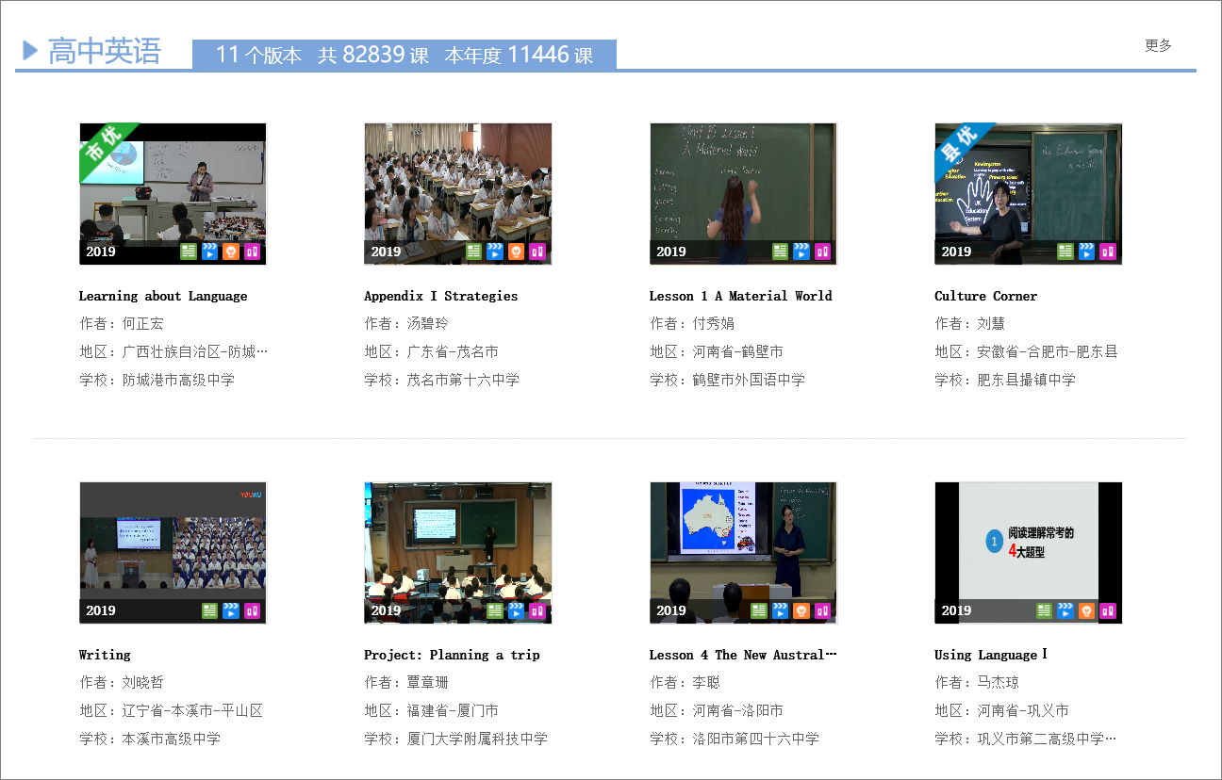Play the Planning a trip video thumbnail

tap(458, 553)
